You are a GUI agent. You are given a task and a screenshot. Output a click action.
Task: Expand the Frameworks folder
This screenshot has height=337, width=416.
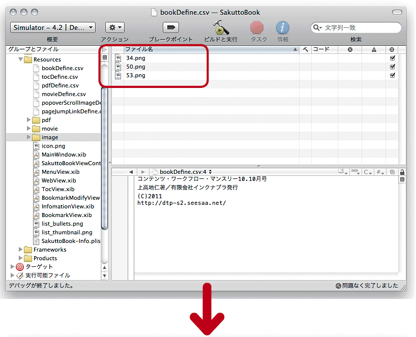point(20,250)
